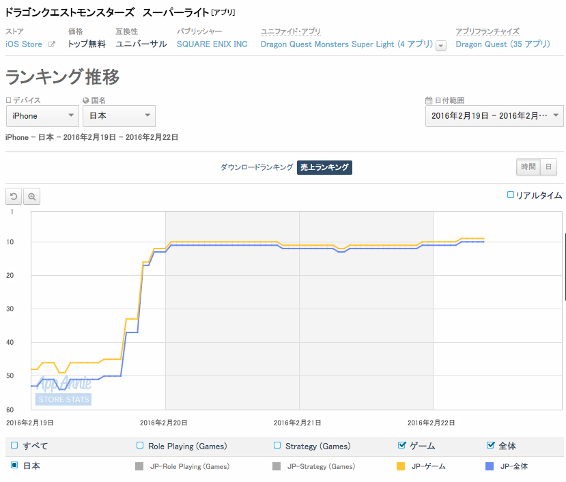
Task: Click the 2016年2月20日 axis label
Action: pyautogui.click(x=164, y=423)
